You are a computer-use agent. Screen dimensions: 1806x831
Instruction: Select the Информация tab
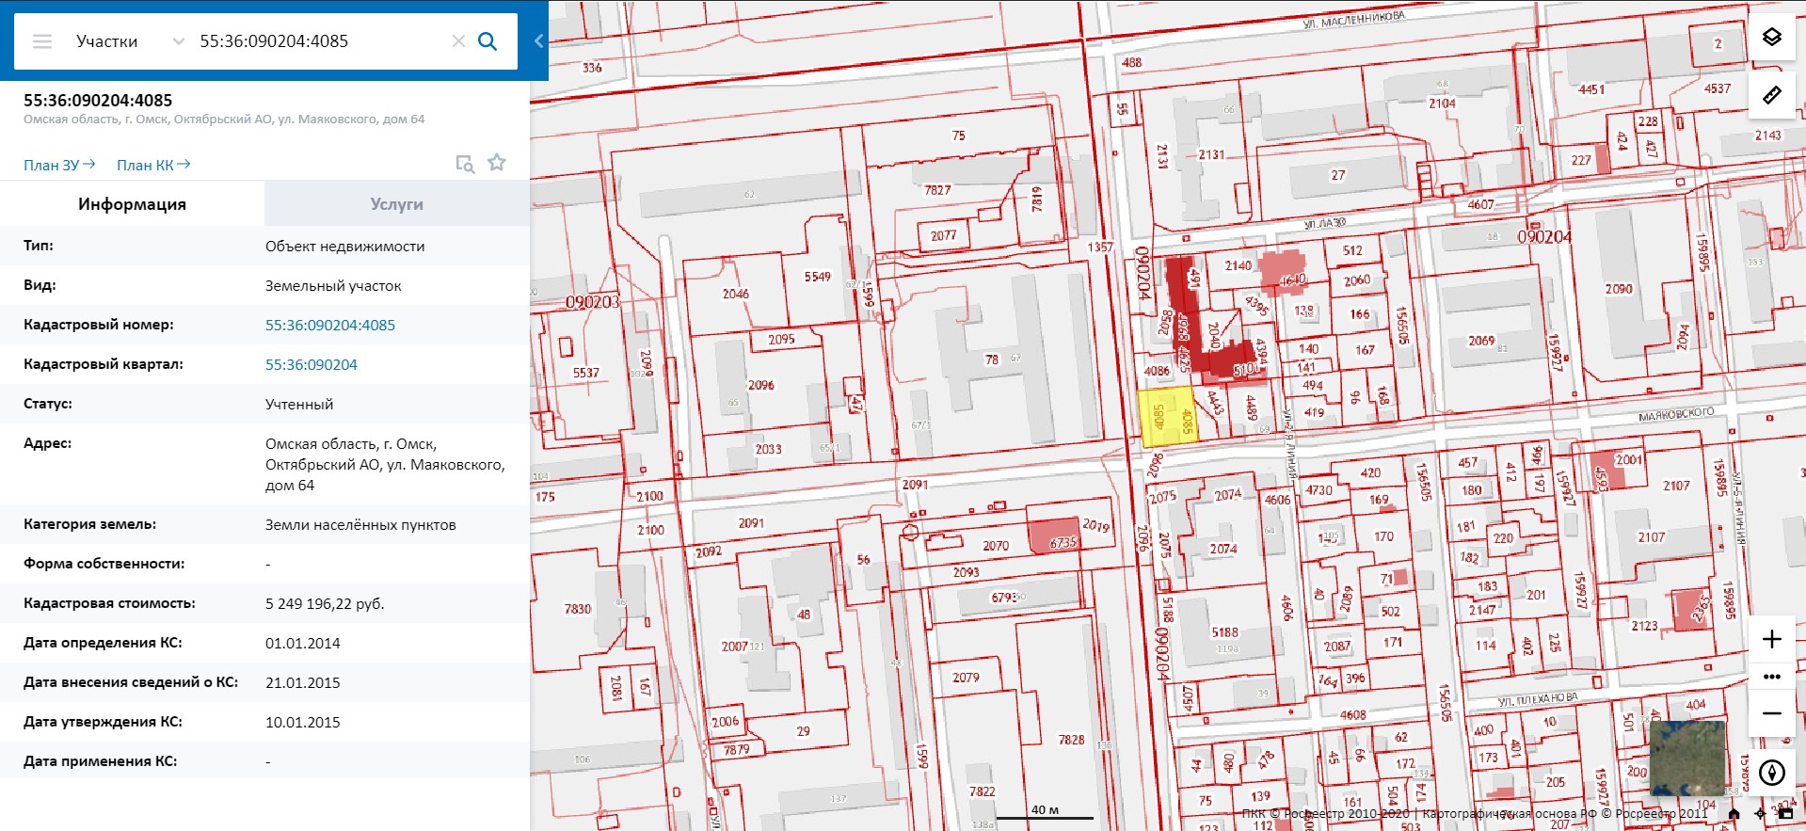[132, 204]
